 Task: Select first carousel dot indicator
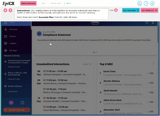[x=94, y=52]
